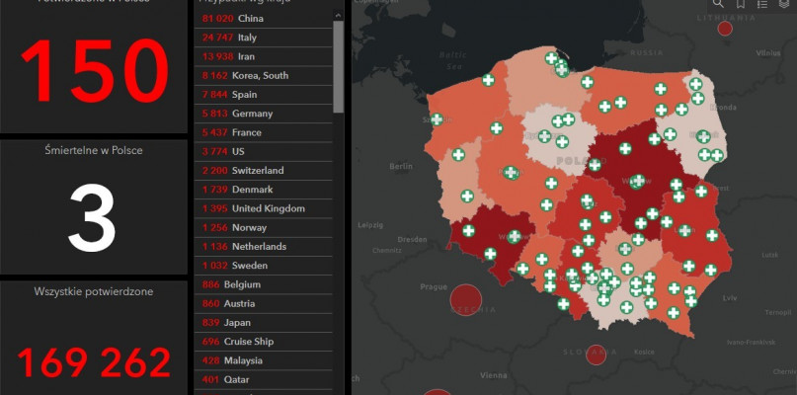Click the Śmiertelne w Polsce count 3
Viewport: 797px width, 395px height.
93,219
